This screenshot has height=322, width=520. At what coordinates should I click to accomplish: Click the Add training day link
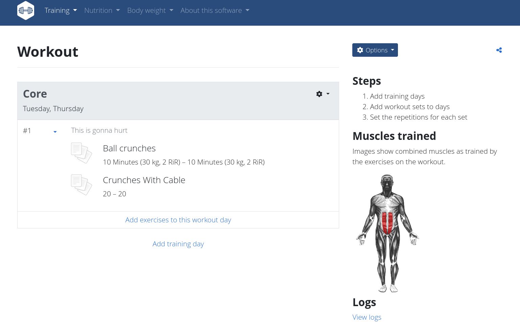[x=178, y=244]
